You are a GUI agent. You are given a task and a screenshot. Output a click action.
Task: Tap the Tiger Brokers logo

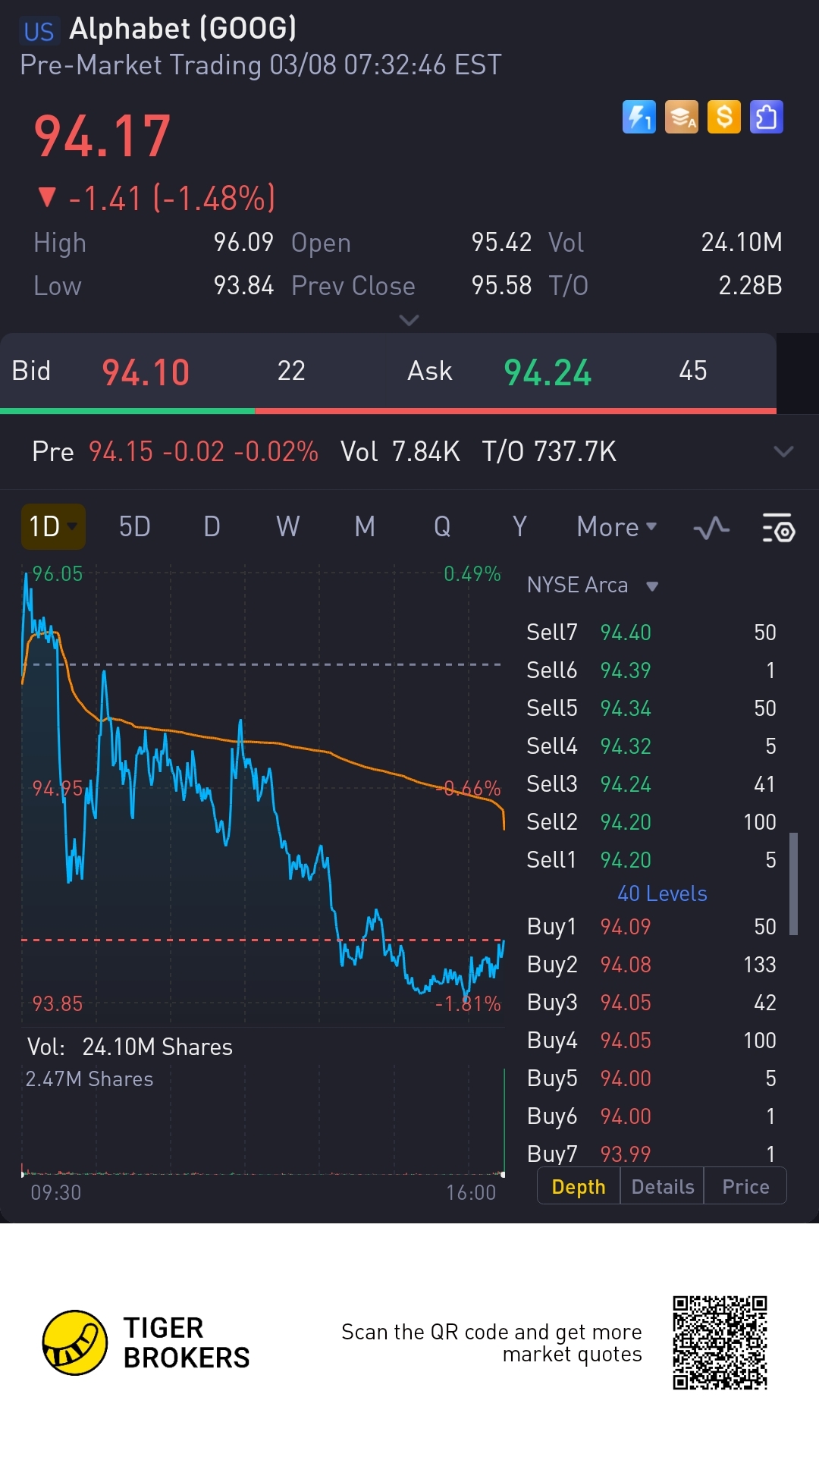[146, 1343]
